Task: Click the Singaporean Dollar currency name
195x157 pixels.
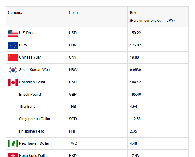Action: pos(35,119)
